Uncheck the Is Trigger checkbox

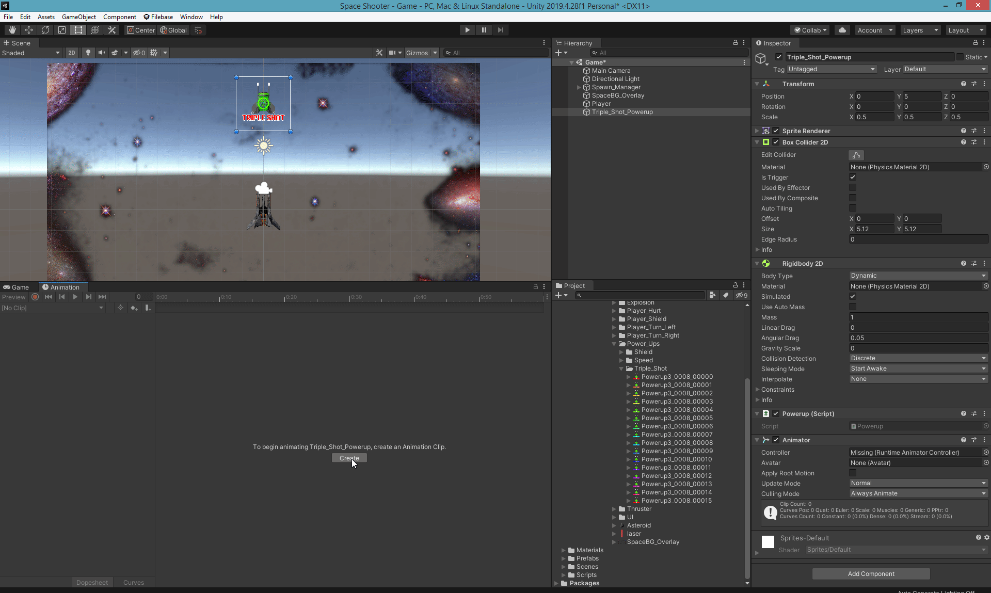coord(853,177)
